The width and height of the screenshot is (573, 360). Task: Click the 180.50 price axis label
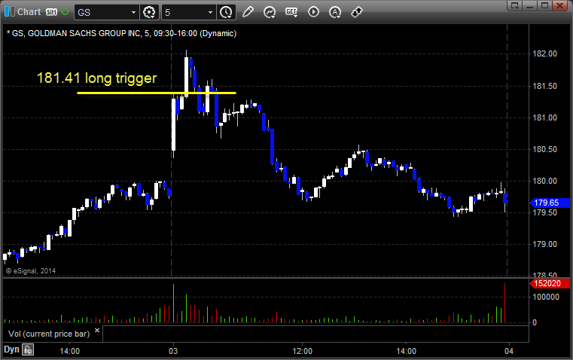(x=544, y=149)
